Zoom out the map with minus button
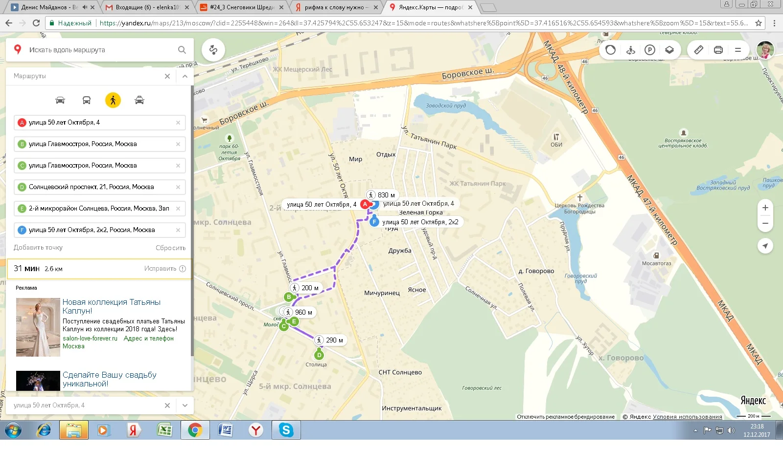 pos(765,224)
